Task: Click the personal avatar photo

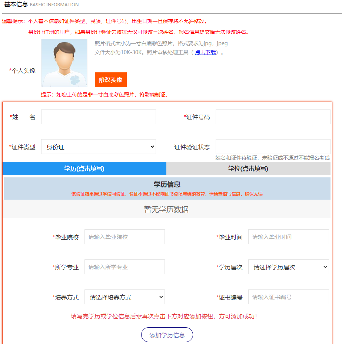Action: pos(64,63)
